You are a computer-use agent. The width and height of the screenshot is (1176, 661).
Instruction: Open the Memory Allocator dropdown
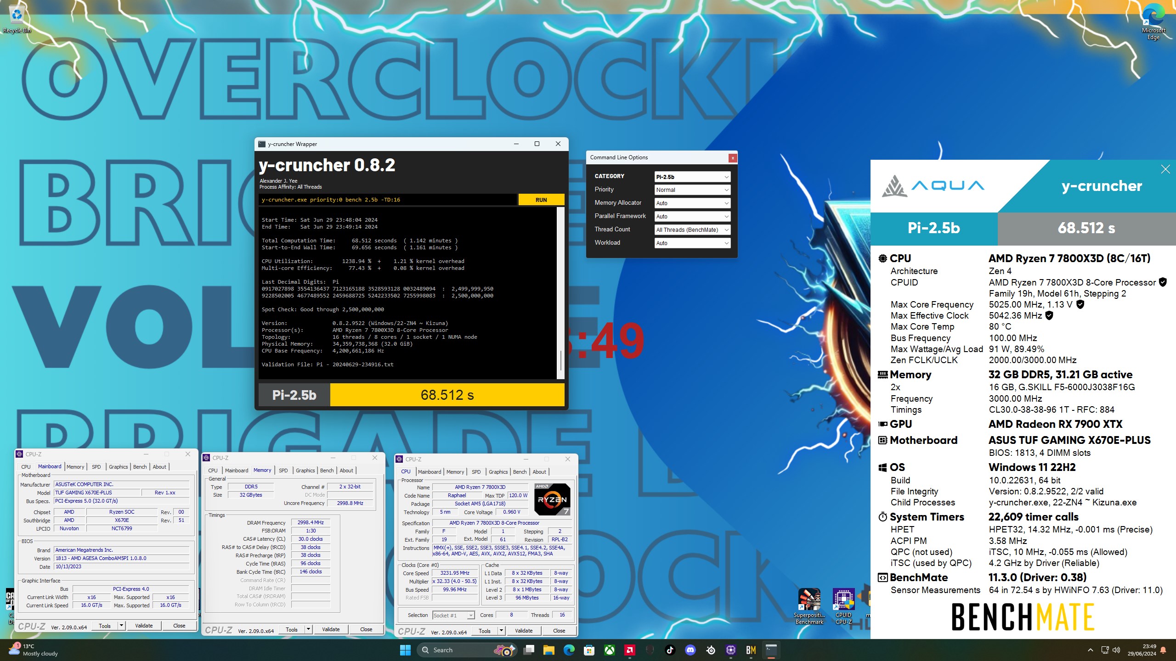pyautogui.click(x=692, y=203)
